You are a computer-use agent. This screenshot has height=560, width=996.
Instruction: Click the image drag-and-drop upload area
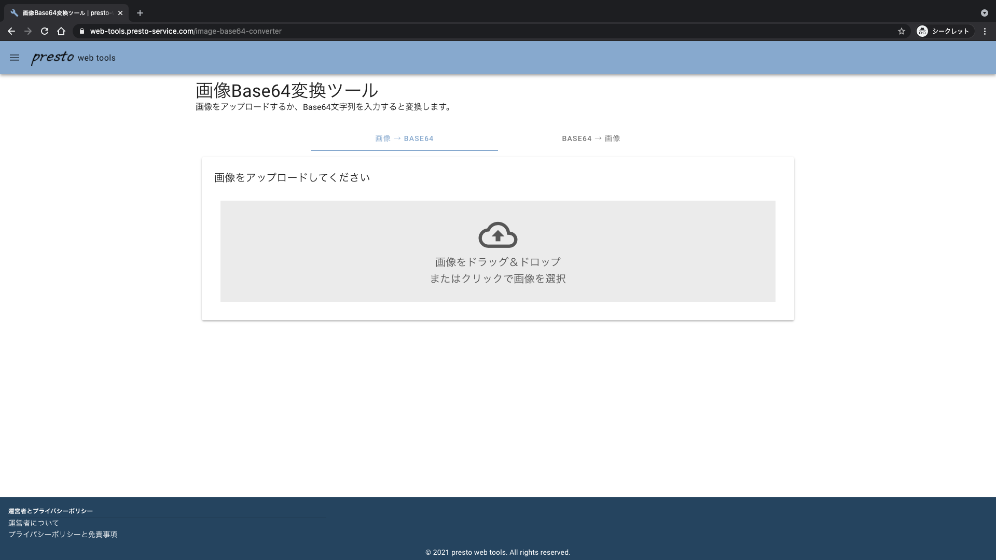pyautogui.click(x=497, y=251)
